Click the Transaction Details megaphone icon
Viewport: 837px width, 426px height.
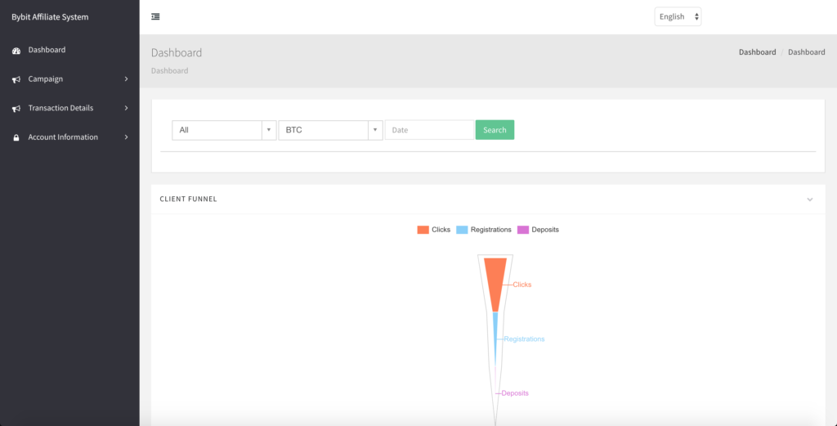[16, 109]
